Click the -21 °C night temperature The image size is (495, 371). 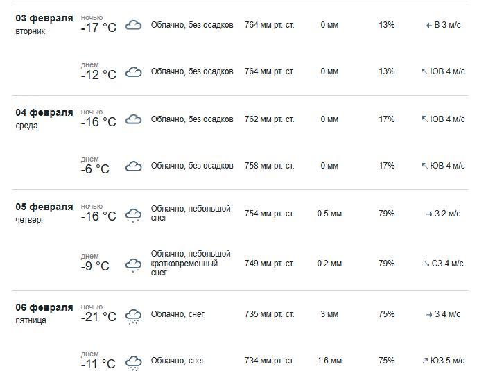click(98, 317)
